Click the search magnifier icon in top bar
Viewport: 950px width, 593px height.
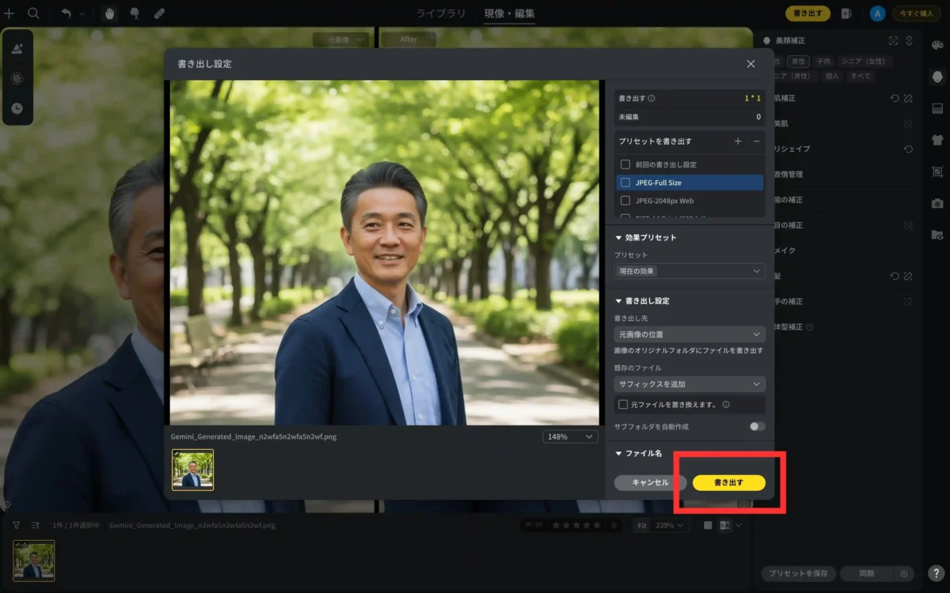coord(33,13)
